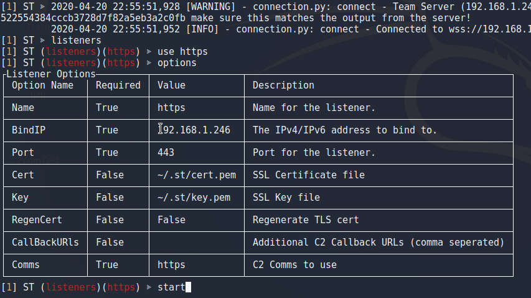Click the 'options' command line
Image resolution: width=531 pixels, height=298 pixels.
coord(177,63)
